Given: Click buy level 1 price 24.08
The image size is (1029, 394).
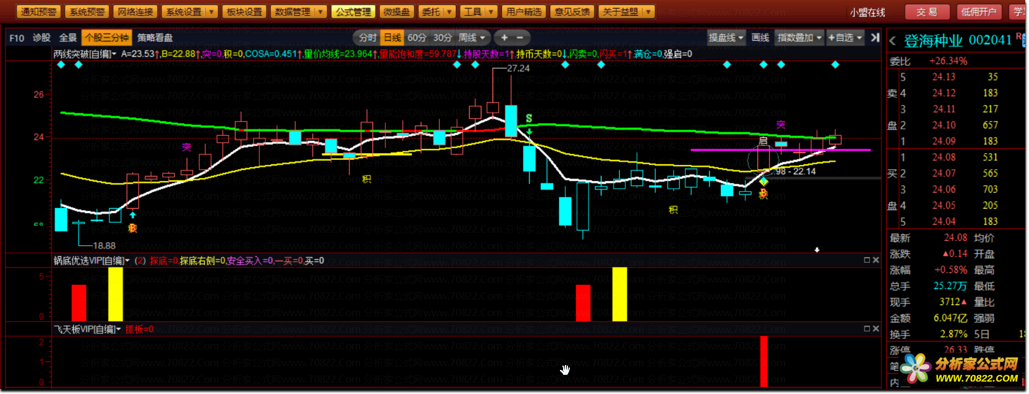Looking at the screenshot, I should tap(944, 157).
